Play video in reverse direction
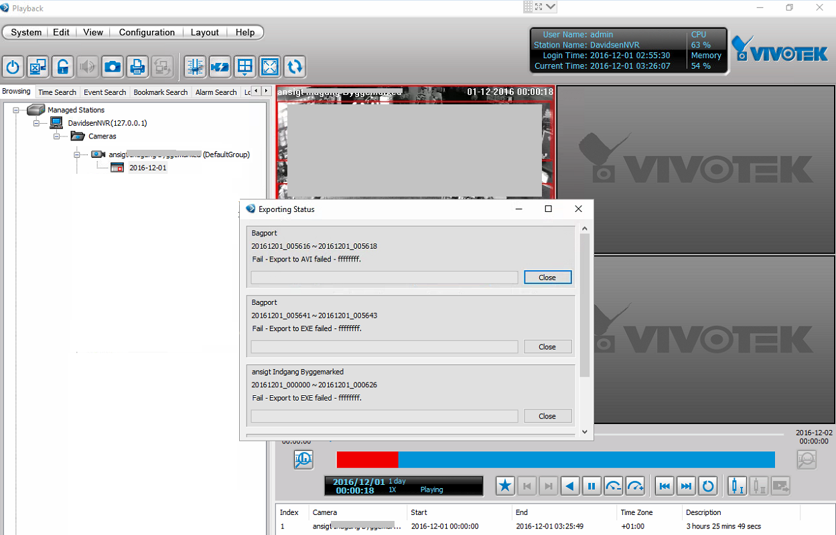 (570, 486)
